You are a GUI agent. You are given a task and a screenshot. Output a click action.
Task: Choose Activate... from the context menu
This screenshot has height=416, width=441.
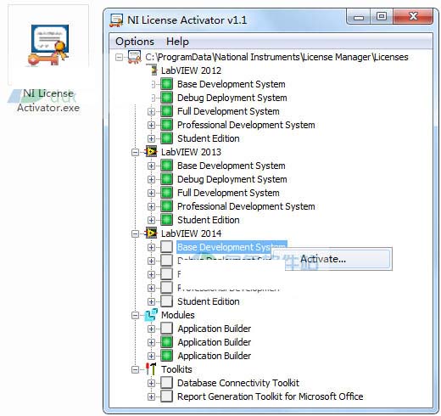click(338, 259)
